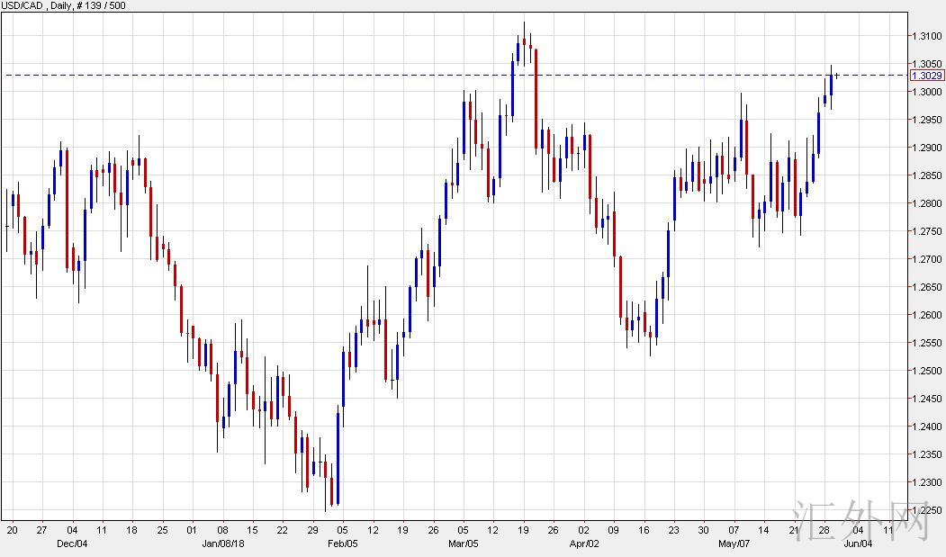946x557 pixels.
Task: Click the 1.2800 price axis label
Action: (x=925, y=203)
